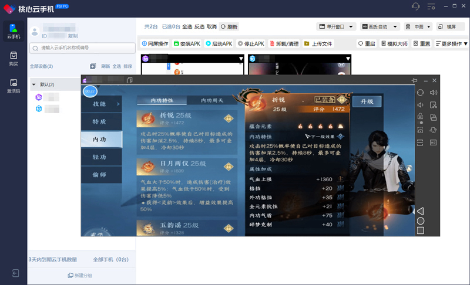The height and width of the screenshot is (285, 470).
Task: Collapse the 默认(2) device group
Action: coord(34,84)
